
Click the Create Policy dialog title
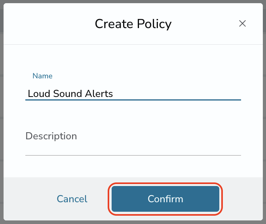pyautogui.click(x=133, y=24)
